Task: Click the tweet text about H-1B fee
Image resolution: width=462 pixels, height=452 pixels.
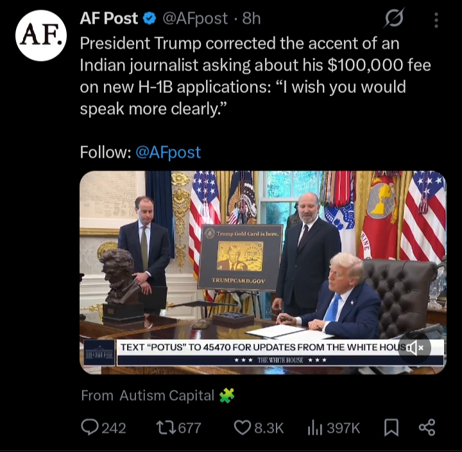Action: pos(255,76)
